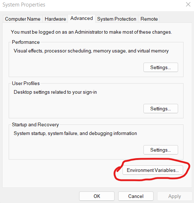
Task: Click the System Properties title text
Action: 24,5
